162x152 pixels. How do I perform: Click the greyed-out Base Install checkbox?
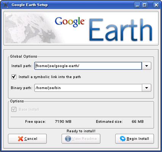(x=14, y=109)
